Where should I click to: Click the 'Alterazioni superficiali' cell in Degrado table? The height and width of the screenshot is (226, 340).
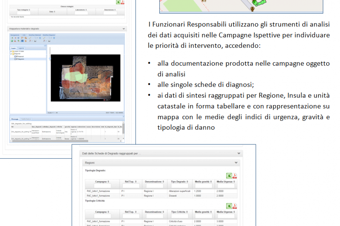coord(179,191)
